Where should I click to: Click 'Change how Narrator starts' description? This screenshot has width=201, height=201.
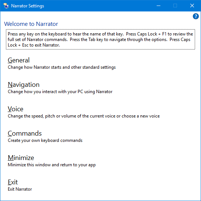click(x=62, y=67)
